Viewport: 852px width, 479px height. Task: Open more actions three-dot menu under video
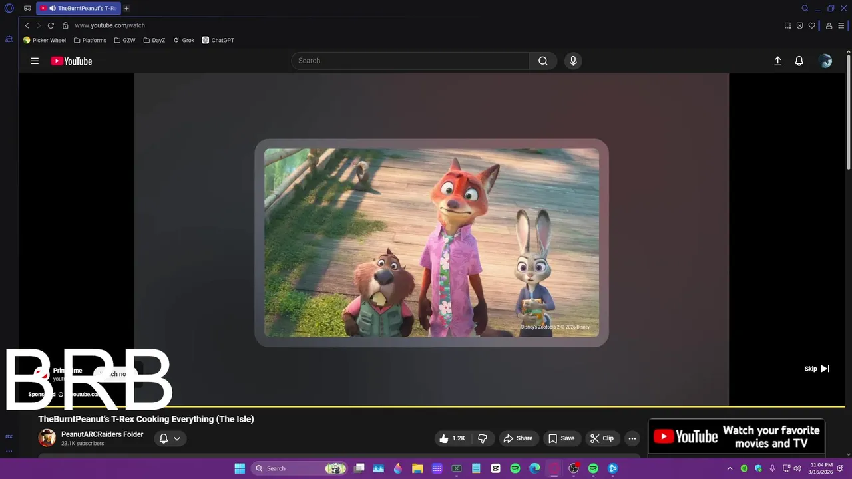pos(632,438)
